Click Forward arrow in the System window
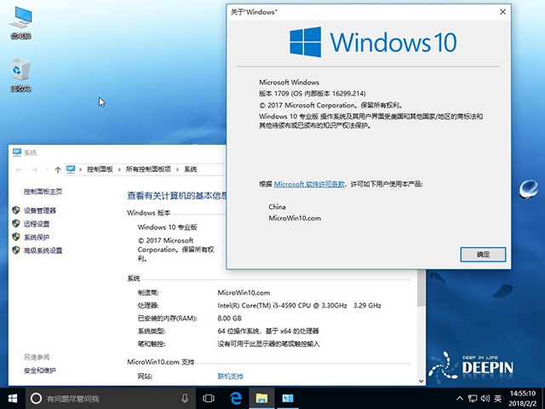545x409 pixels. click(x=34, y=170)
